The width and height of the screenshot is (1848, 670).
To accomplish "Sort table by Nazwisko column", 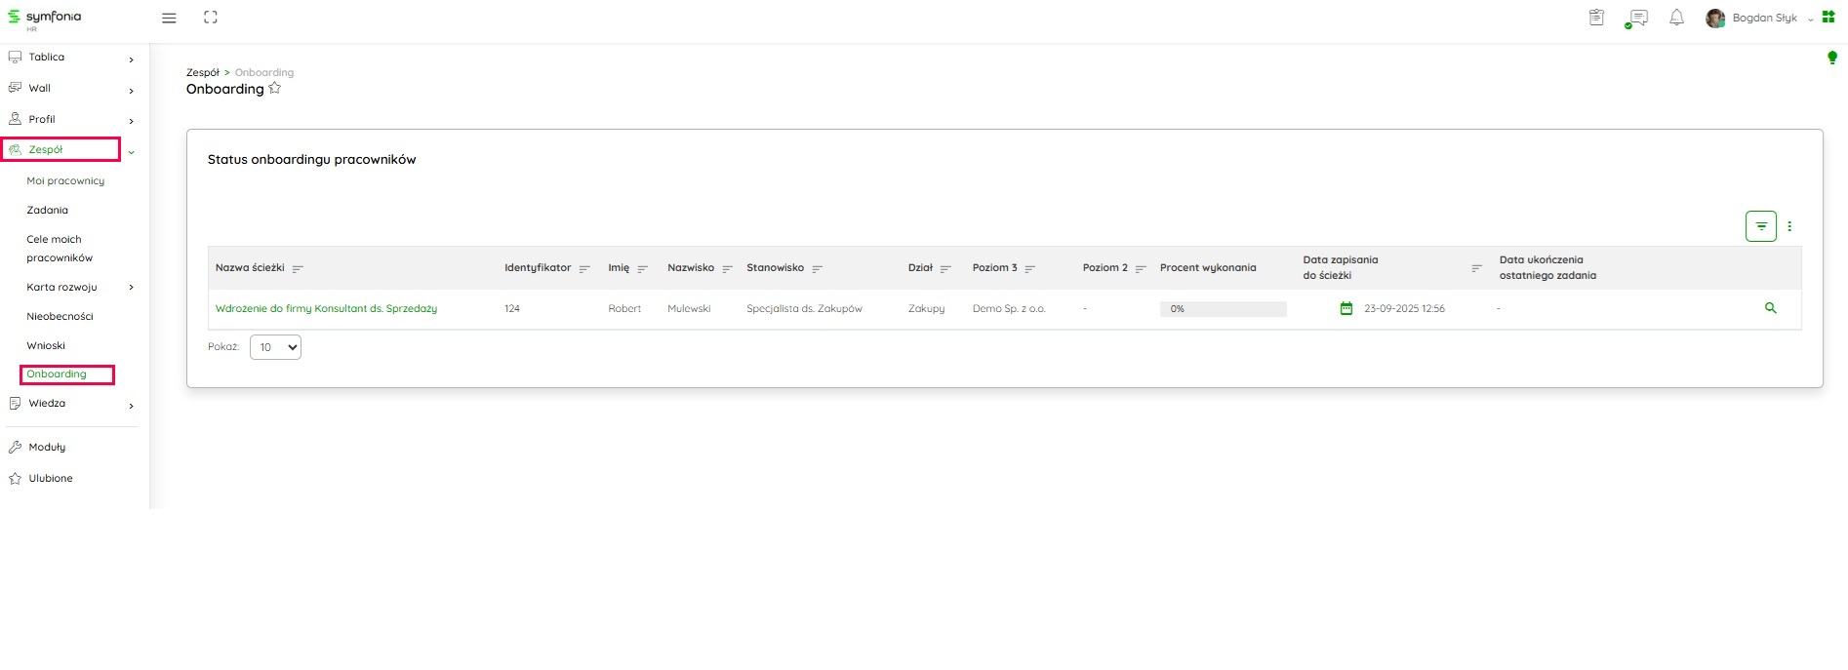I will point(727,268).
